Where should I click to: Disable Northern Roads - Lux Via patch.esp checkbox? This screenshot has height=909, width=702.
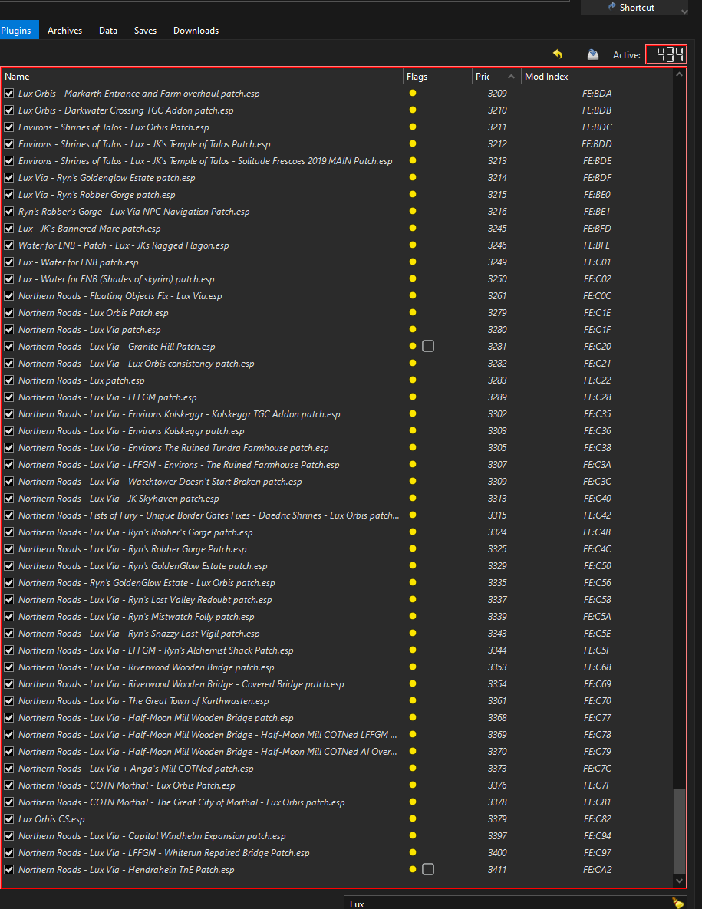(9, 329)
